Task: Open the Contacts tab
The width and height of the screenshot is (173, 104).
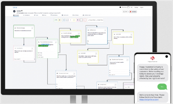Action: [65, 15]
